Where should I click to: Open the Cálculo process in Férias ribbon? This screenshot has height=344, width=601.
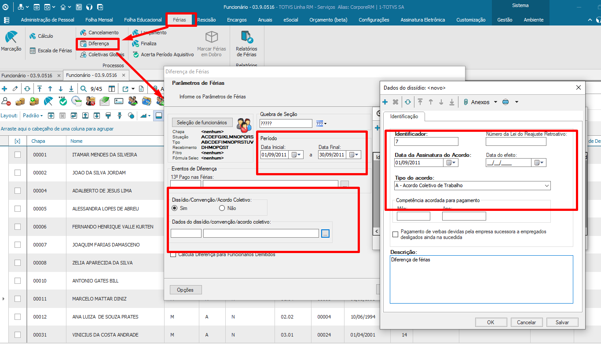pos(41,36)
